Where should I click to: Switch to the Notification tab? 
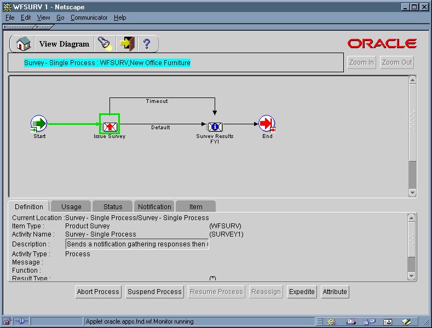pos(154,206)
